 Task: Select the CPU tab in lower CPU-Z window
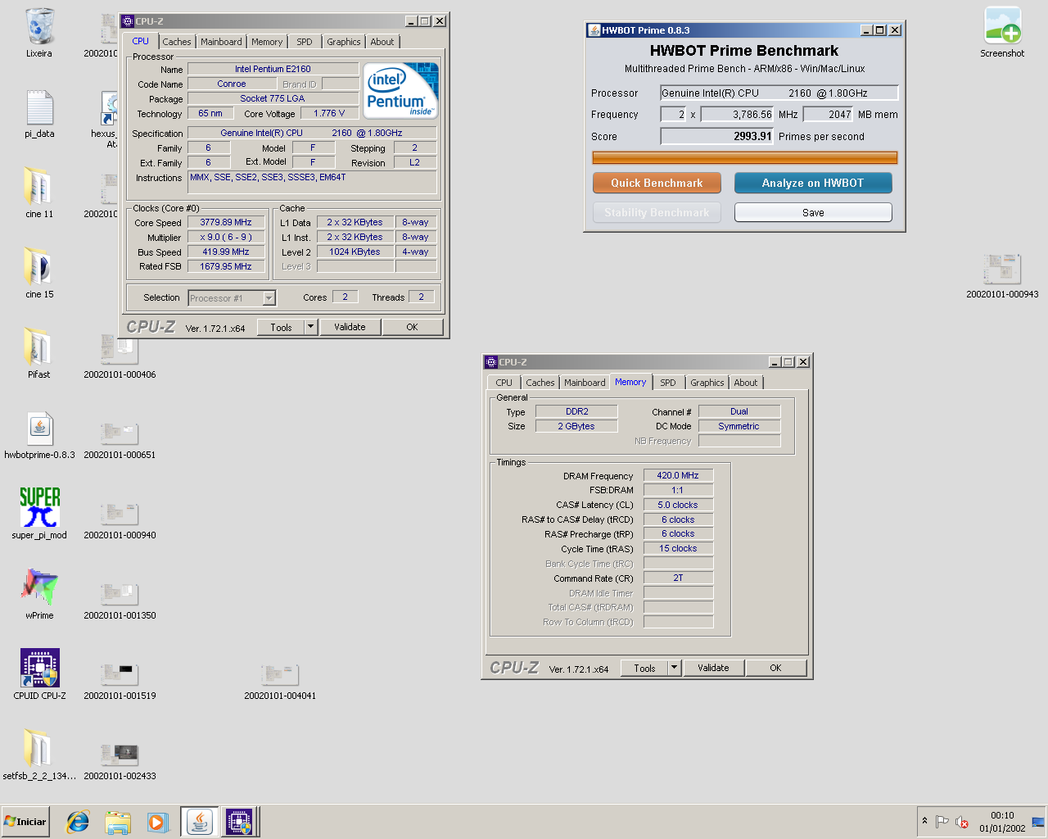pyautogui.click(x=504, y=383)
